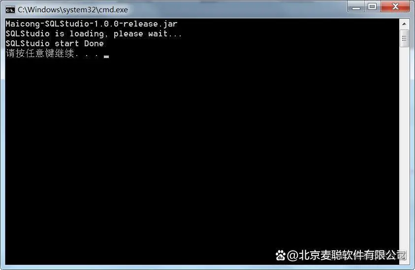Click the '请按任意键继续' prompt text
The height and width of the screenshot is (270, 415).
40,53
